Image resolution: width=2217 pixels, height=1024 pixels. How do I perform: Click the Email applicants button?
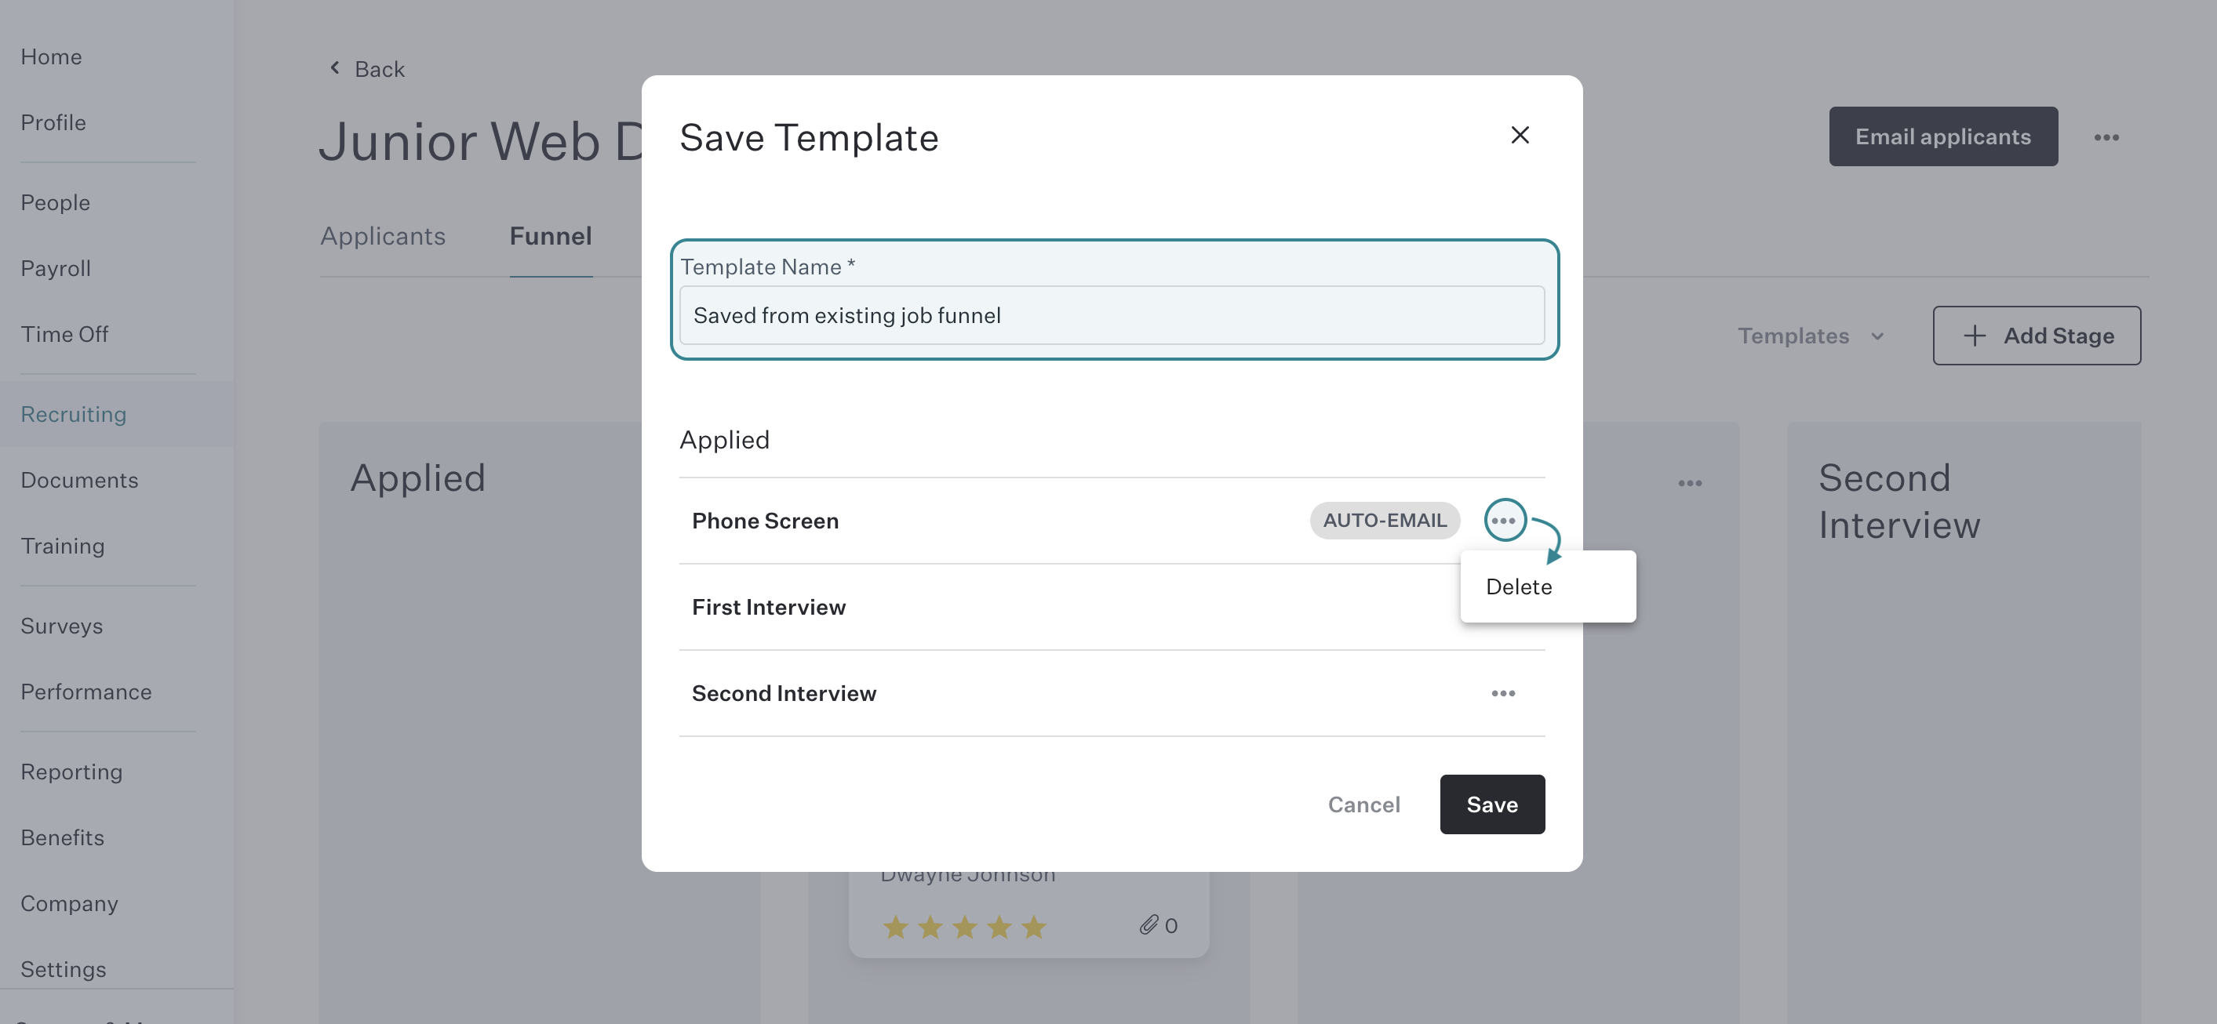[1942, 136]
